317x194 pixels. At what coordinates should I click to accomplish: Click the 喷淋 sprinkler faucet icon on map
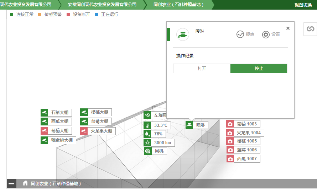tap(189, 125)
